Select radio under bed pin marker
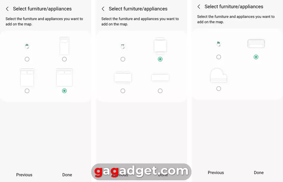The height and width of the screenshot is (182, 283). tap(27, 59)
